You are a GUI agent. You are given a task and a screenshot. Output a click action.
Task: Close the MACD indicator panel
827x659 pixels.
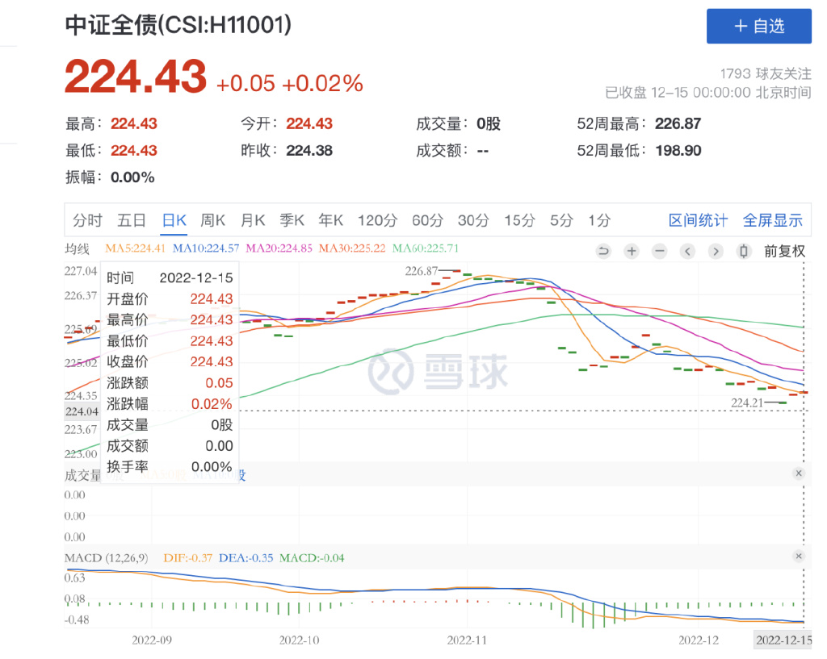(x=799, y=556)
